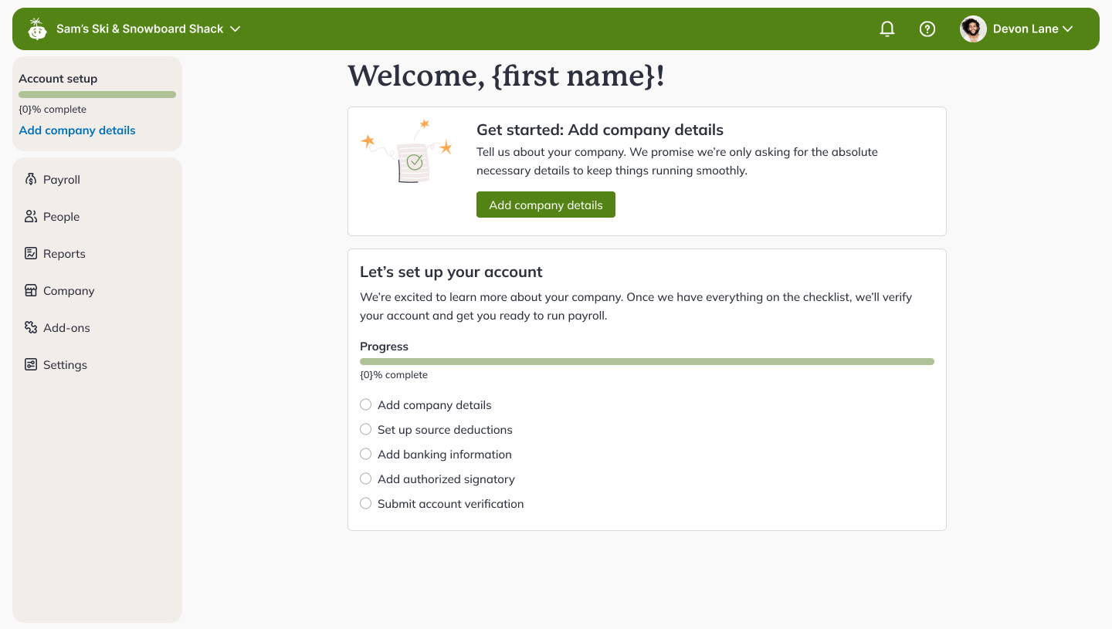Image resolution: width=1112 pixels, height=629 pixels.
Task: Tick the Submit account verification circle
Action: (x=365, y=503)
